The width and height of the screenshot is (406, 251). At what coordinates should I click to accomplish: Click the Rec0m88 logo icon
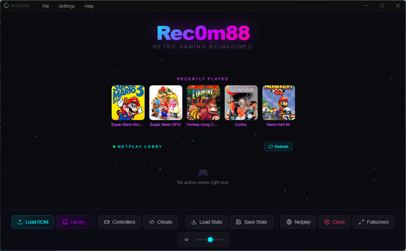pos(6,6)
